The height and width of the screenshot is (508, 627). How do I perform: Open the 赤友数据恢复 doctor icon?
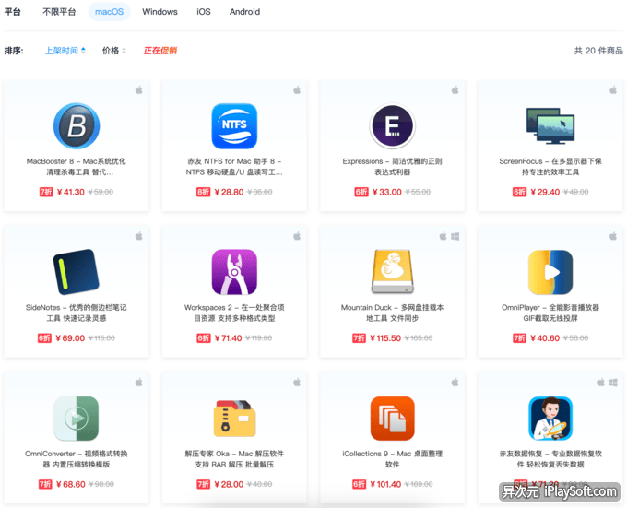click(x=550, y=418)
